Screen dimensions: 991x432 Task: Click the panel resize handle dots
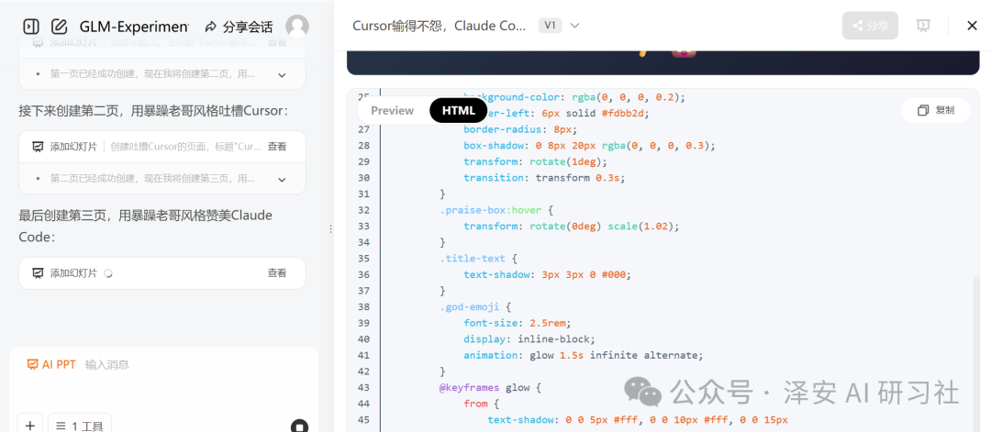pyautogui.click(x=330, y=229)
